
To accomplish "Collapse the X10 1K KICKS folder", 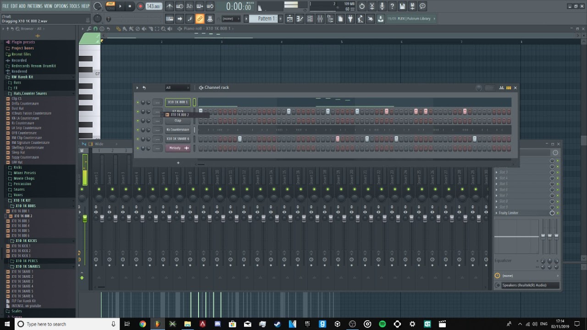I will [x=26, y=241].
